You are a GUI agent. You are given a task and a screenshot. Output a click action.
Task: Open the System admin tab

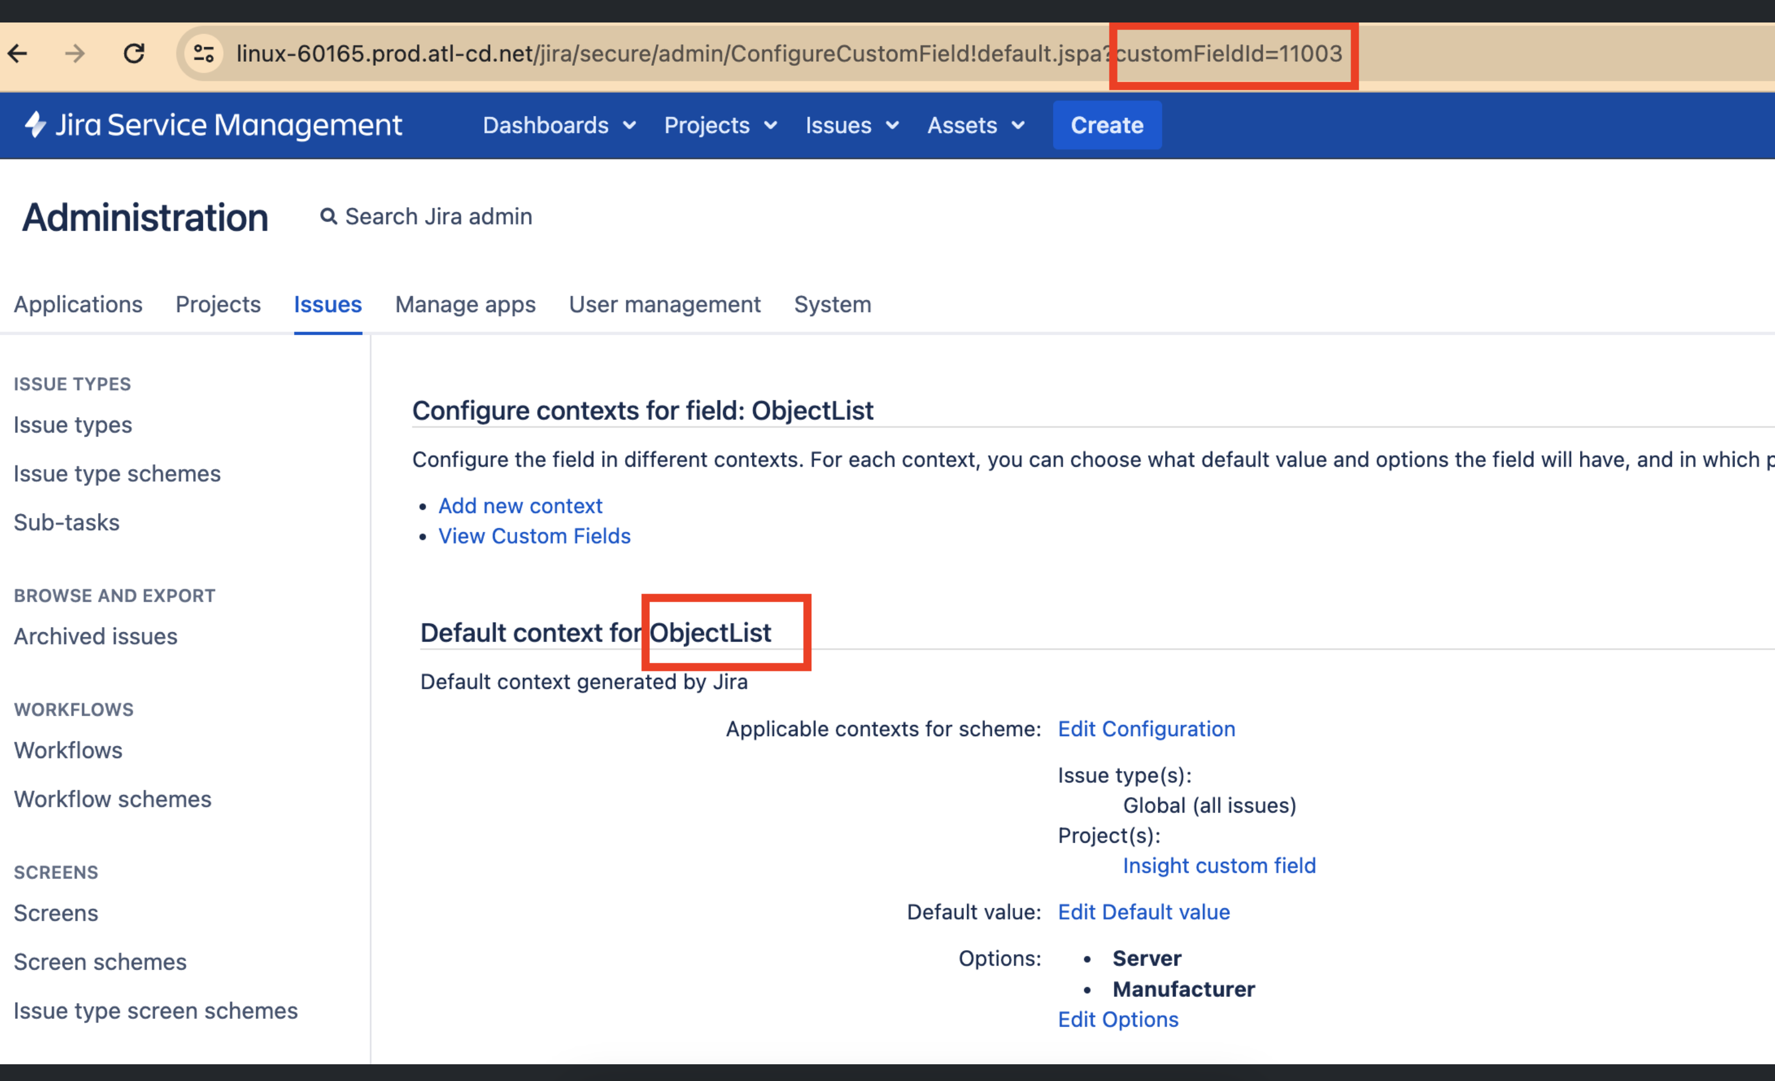click(833, 304)
